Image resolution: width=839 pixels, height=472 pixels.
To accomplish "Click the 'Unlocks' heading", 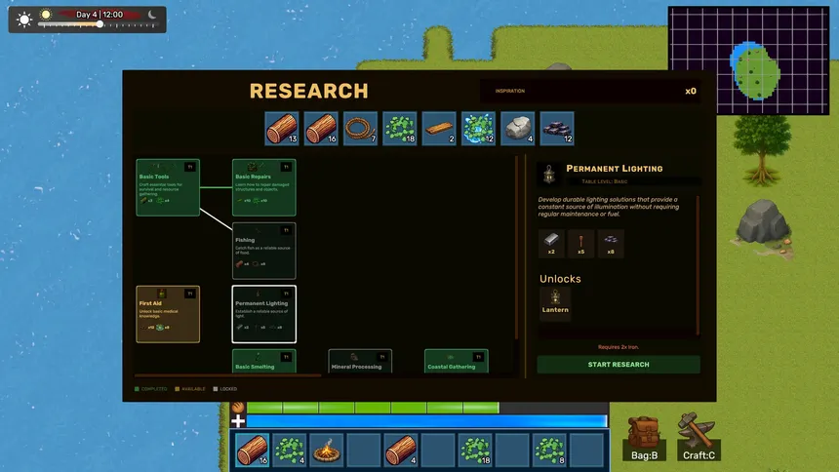I will click(x=560, y=279).
